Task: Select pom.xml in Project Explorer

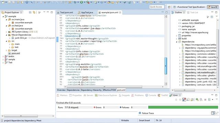Action: click(16, 53)
